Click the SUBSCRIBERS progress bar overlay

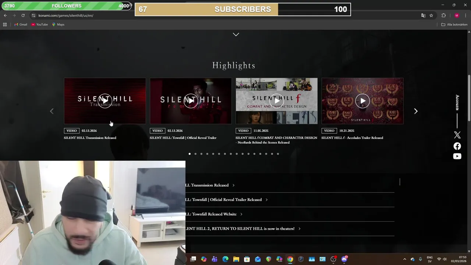(243, 10)
